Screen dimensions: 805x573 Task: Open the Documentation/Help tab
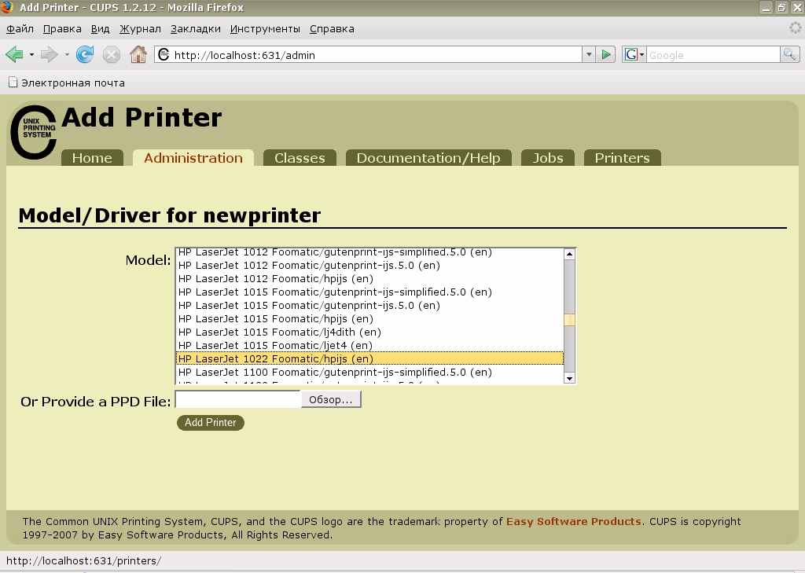(x=428, y=158)
